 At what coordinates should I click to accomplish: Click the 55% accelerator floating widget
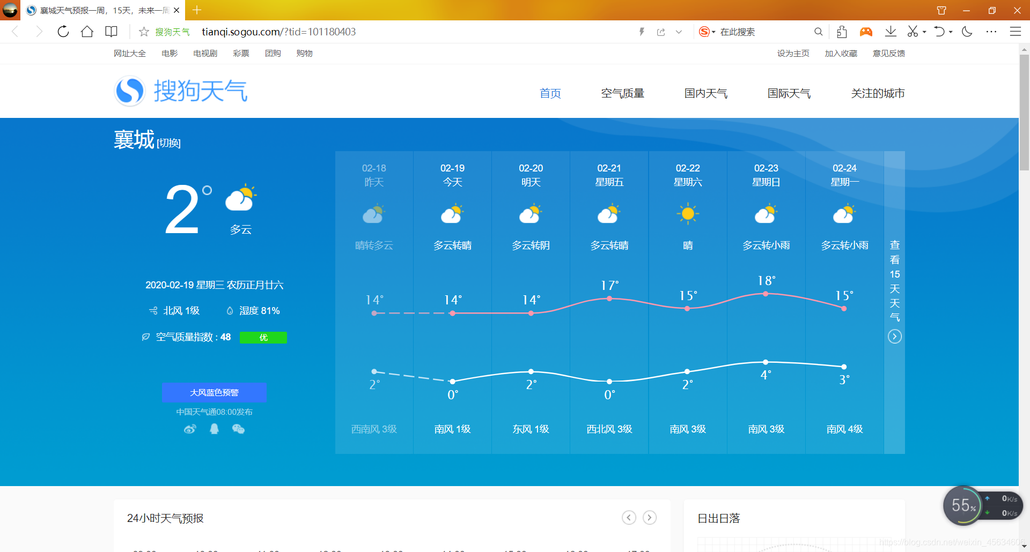point(963,505)
